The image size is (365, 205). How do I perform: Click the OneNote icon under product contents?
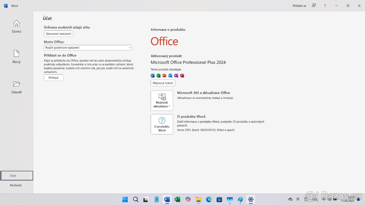coord(176,76)
